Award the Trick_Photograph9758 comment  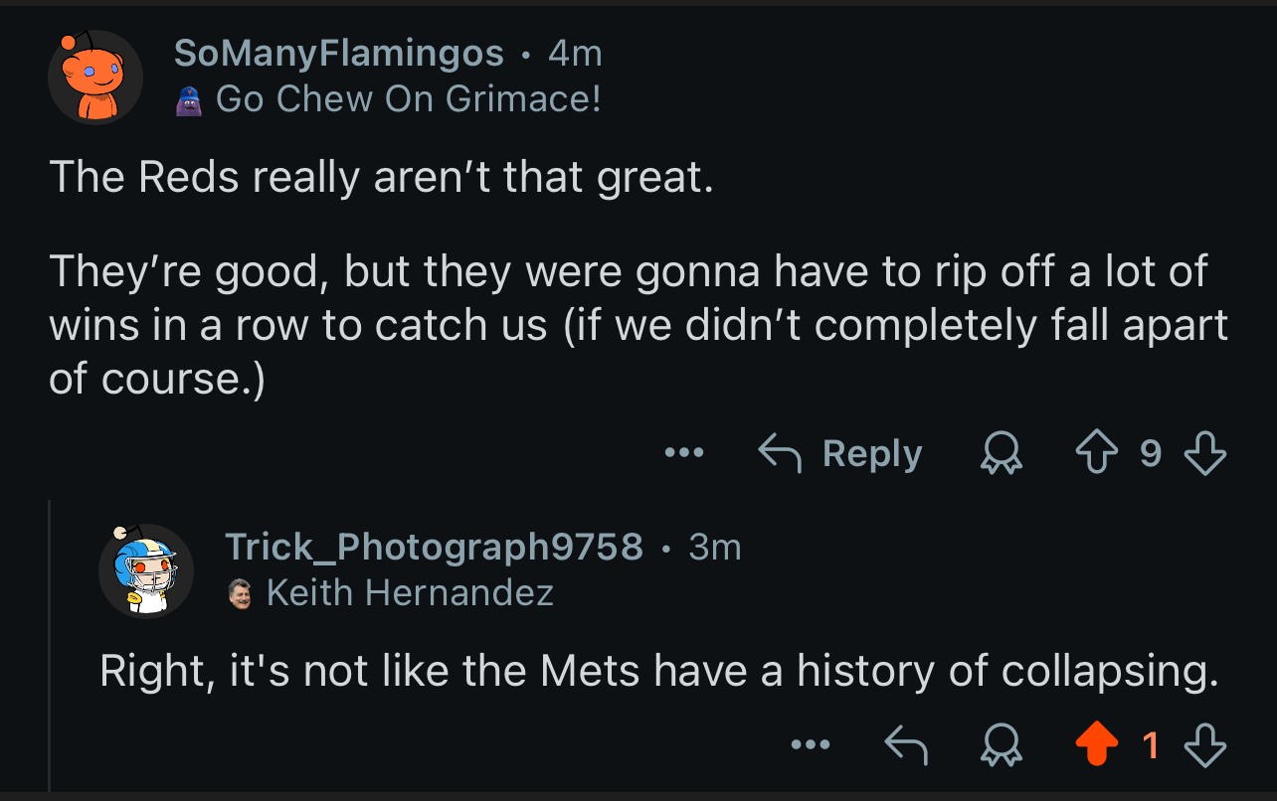click(x=1002, y=744)
